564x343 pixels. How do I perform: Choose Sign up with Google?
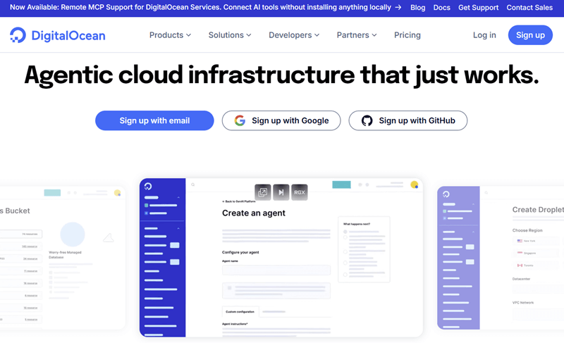tap(281, 120)
